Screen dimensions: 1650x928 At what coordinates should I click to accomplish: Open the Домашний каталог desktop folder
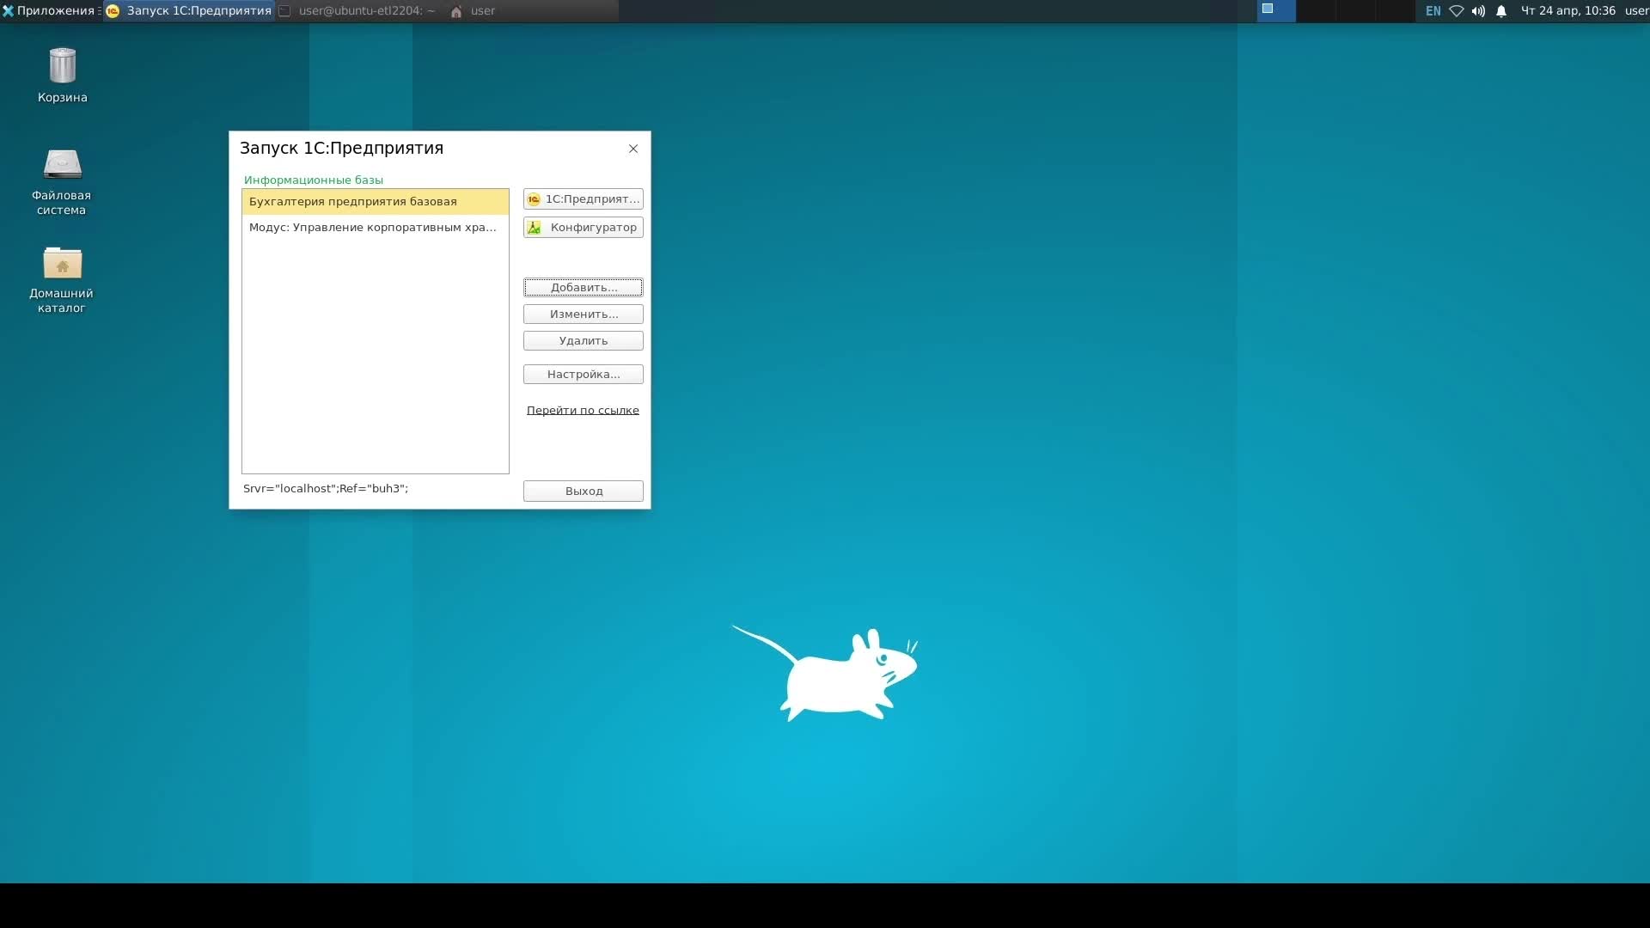click(x=62, y=263)
